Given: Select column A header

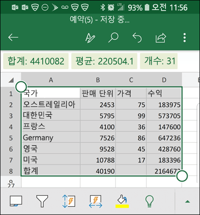Looking at the screenshot, I should (x=51, y=80).
